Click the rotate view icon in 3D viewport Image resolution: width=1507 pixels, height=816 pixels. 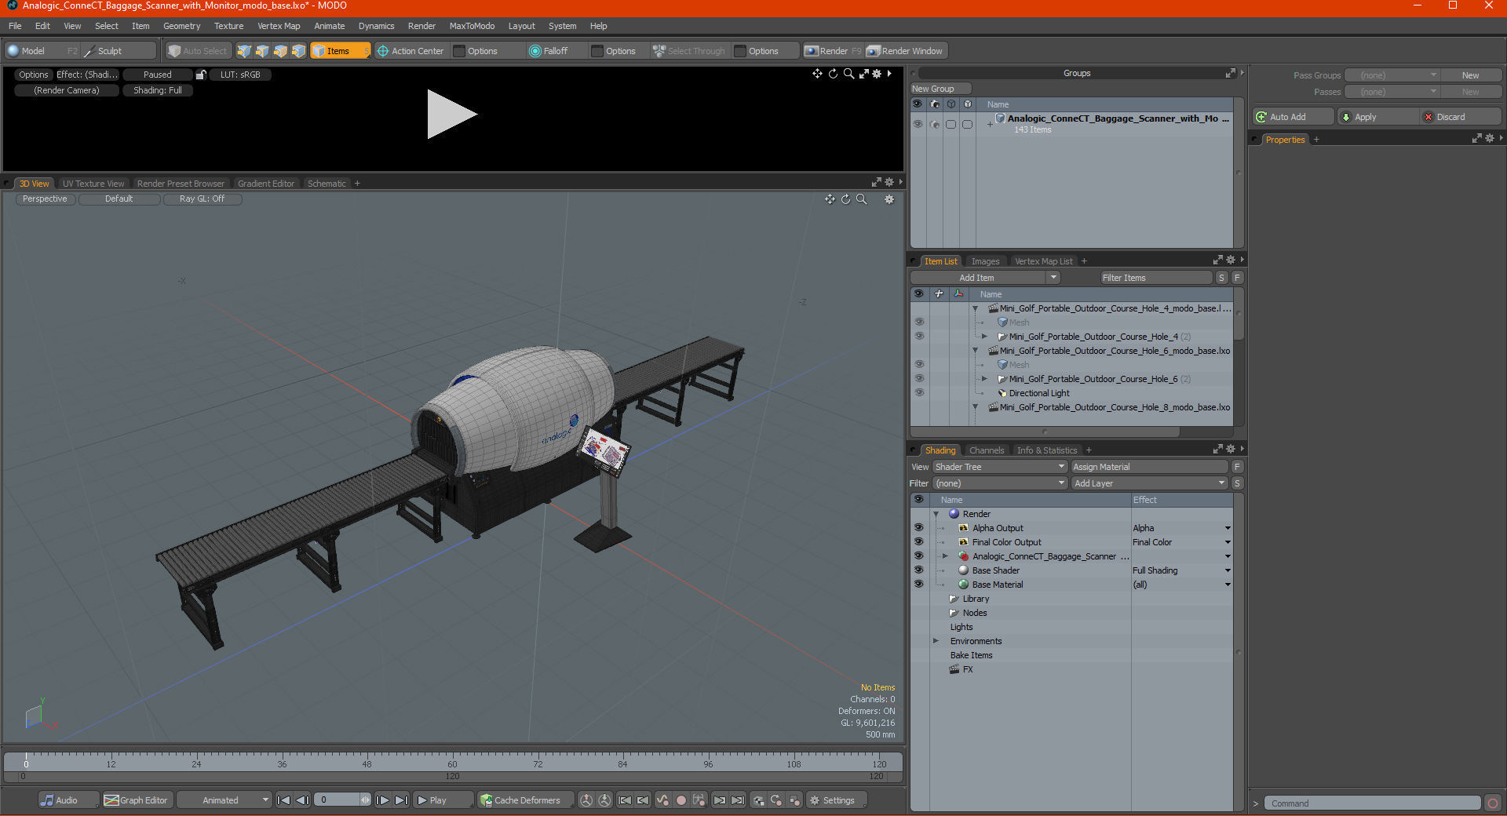[845, 199]
